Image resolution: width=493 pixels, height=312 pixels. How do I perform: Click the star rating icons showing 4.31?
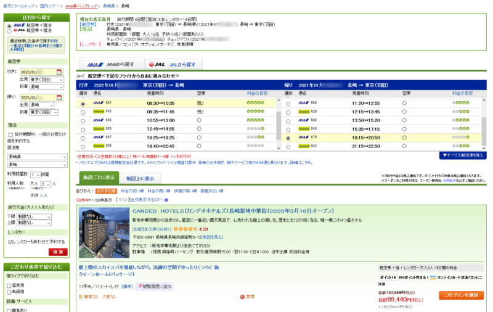tap(185, 229)
